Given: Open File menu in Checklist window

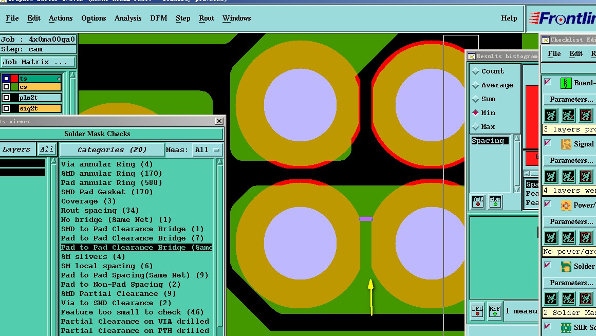Looking at the screenshot, I should pyautogui.click(x=554, y=53).
